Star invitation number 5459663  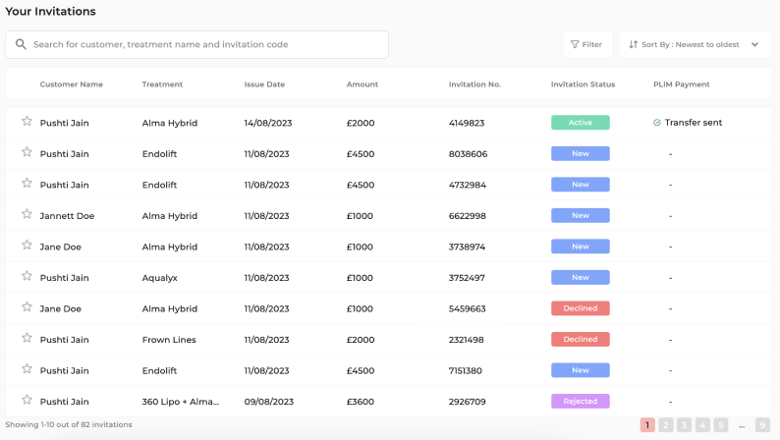27,307
